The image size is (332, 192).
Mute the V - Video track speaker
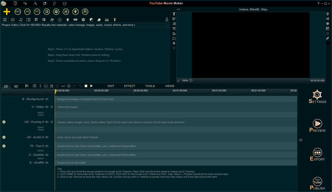tap(51, 107)
